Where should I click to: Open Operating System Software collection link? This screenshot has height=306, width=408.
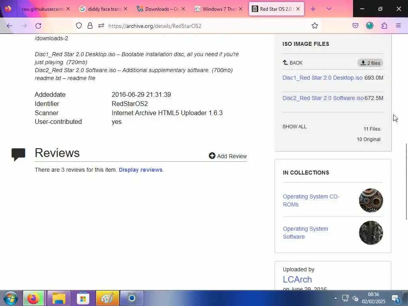(305, 233)
